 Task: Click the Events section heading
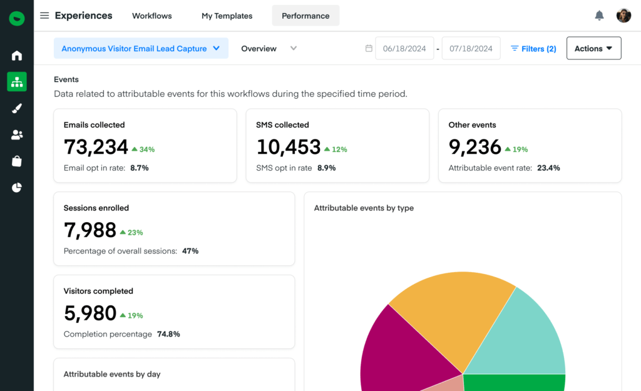pos(66,79)
